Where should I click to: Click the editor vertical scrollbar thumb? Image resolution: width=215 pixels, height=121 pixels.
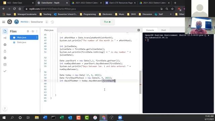tap(140, 82)
